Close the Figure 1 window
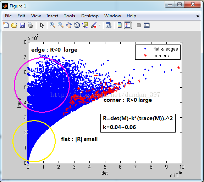 193,5
